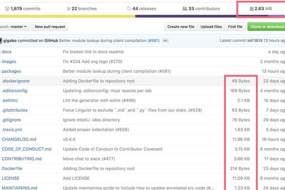
Task: Click 'Updating .editorconfig: moar spaces per tab'
Action: (107, 91)
